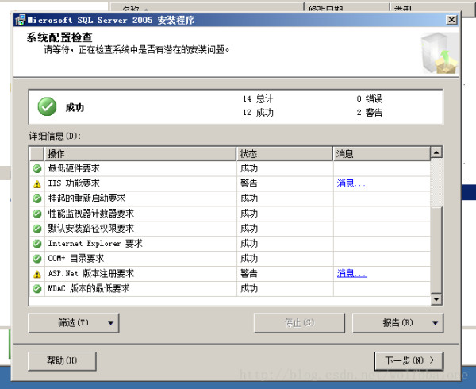476x389 pixels.
Task: Open the 报告(R) report dropdown
Action: (397, 323)
